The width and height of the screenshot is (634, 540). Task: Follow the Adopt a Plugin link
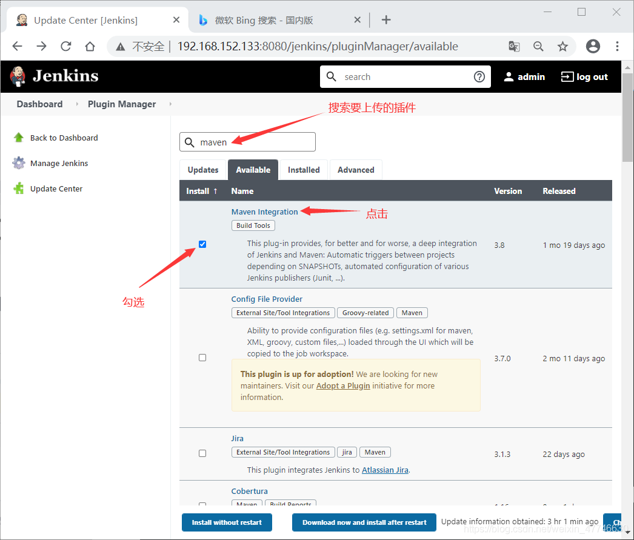(x=343, y=385)
